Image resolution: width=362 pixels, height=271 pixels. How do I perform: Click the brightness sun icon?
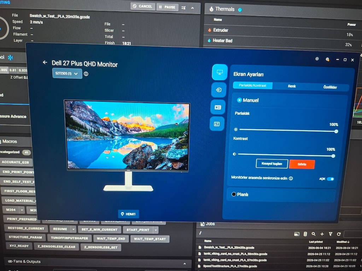click(236, 129)
